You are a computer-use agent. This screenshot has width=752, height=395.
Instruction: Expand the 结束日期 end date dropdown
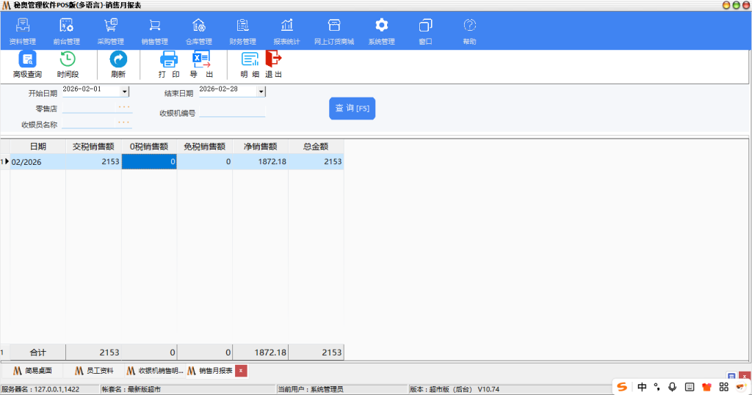(261, 92)
